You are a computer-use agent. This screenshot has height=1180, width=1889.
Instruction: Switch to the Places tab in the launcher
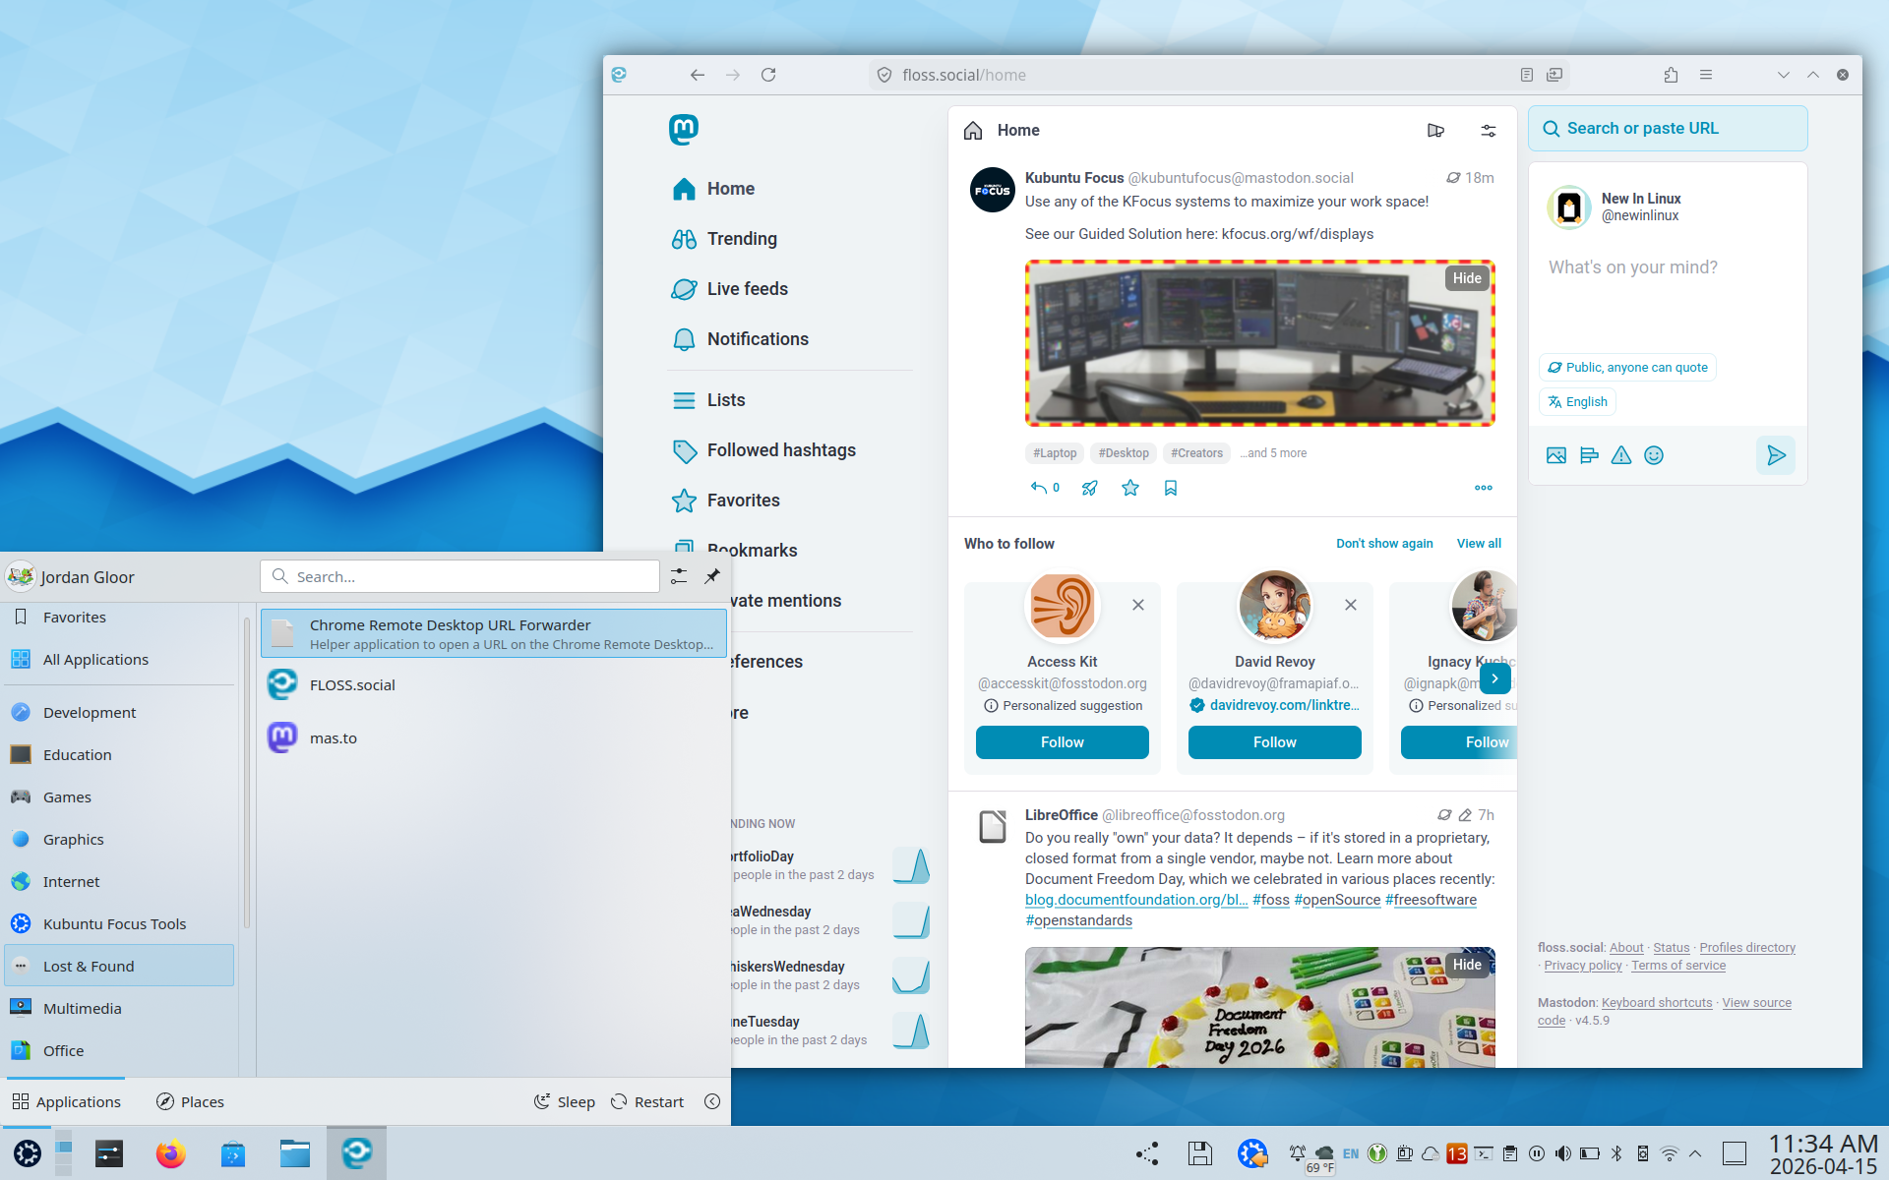click(x=190, y=1101)
